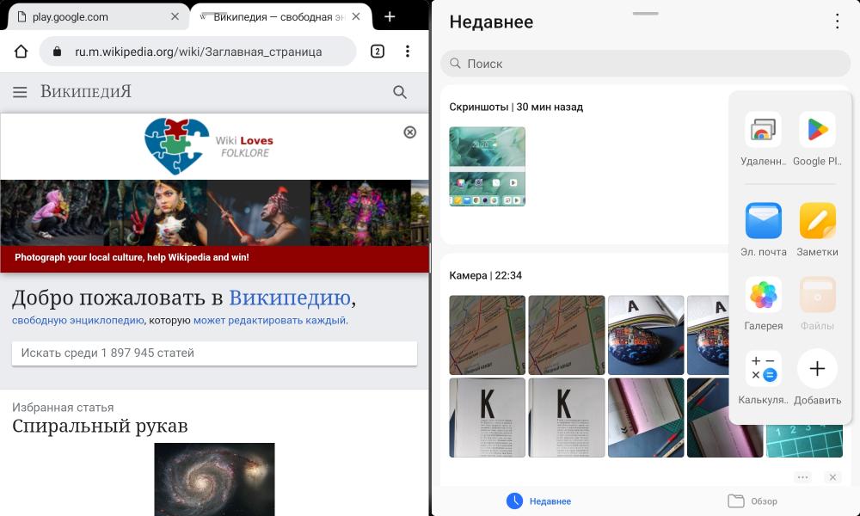
Task: Click the ВикипедиЯ logo
Action: pos(86,91)
